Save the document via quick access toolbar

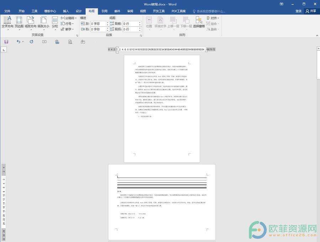pyautogui.click(x=6, y=42)
